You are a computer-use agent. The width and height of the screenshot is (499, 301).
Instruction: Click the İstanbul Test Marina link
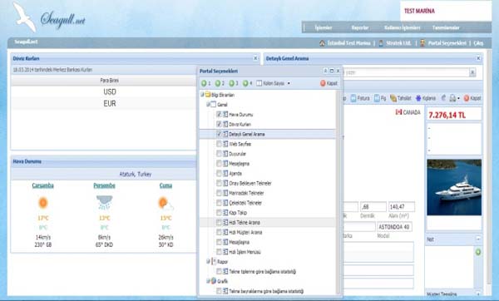point(349,43)
